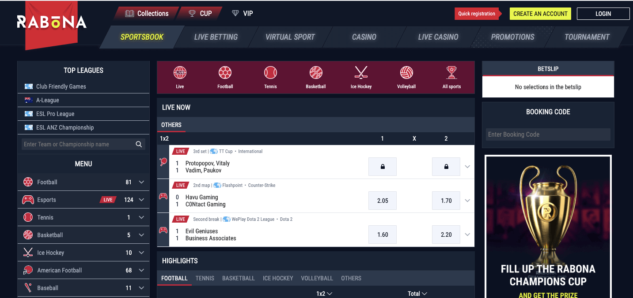Select the Tennis highlights tab
Viewport: 633px width, 298px height.
point(205,278)
